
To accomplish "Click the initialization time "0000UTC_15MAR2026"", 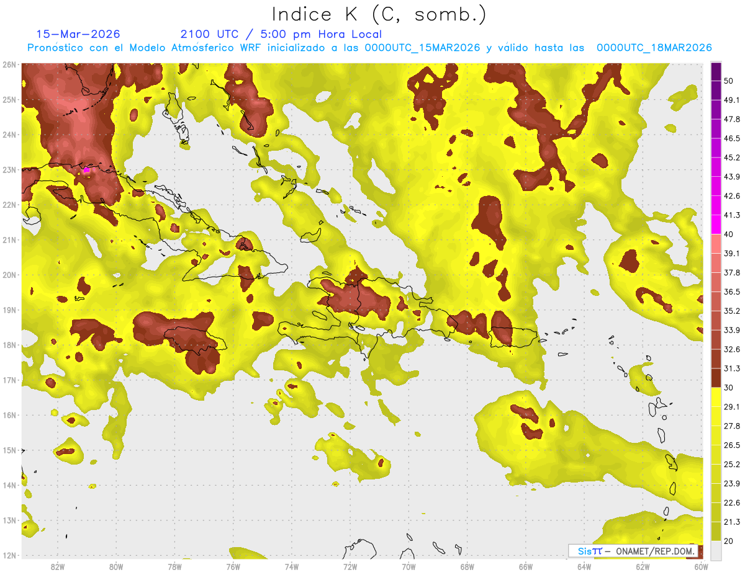I will 422,48.
